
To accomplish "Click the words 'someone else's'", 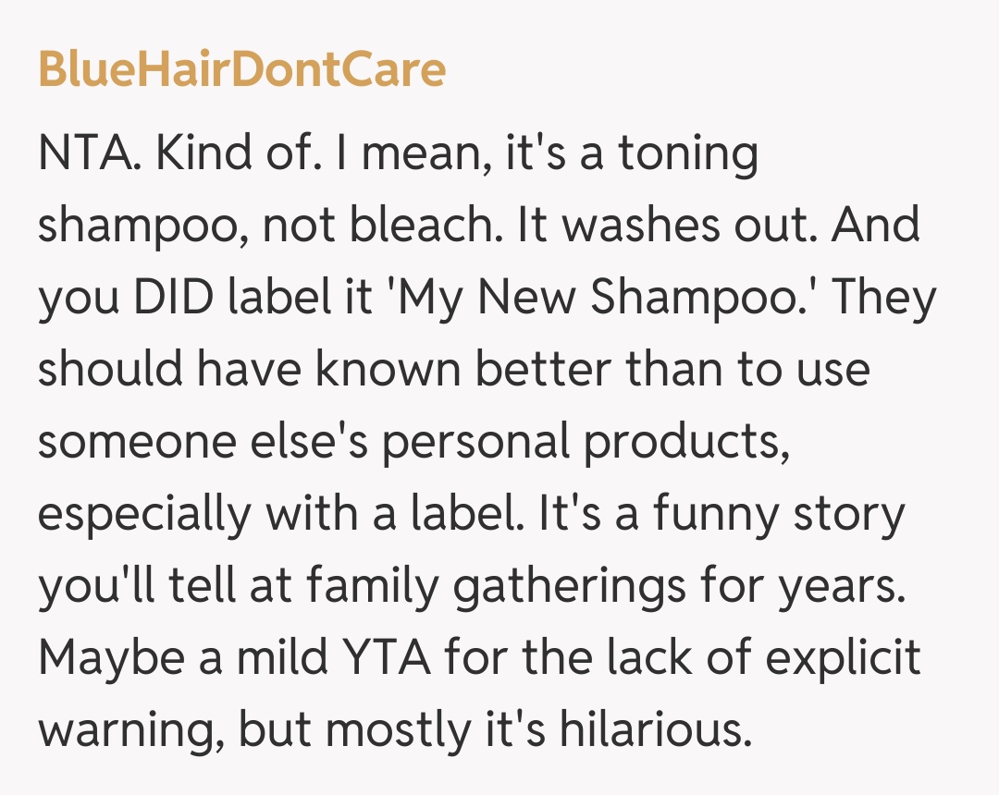I will 203,443.
